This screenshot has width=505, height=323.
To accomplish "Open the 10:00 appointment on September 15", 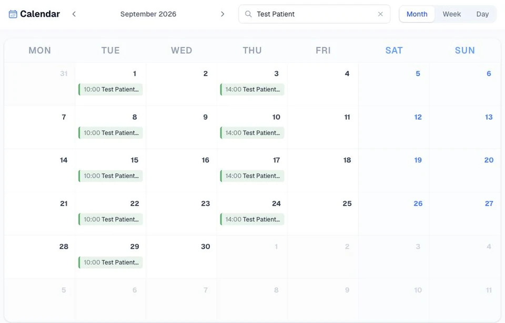I will (x=110, y=176).
